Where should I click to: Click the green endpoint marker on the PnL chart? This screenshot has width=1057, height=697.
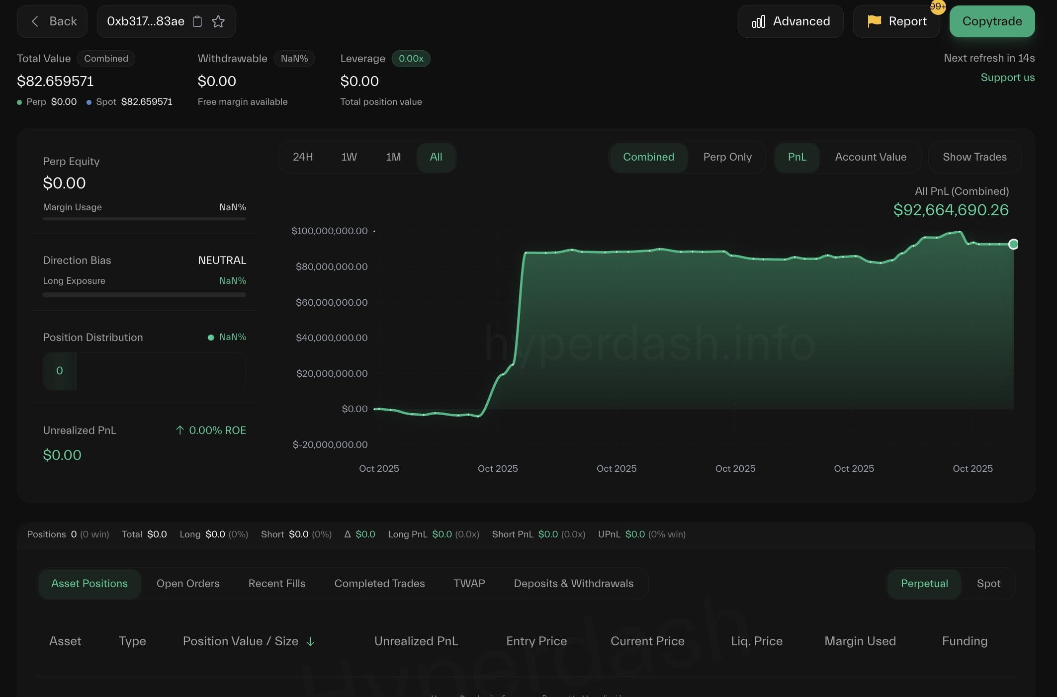point(1013,244)
